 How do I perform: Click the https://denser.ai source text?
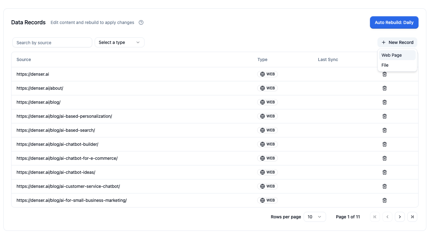click(x=33, y=74)
